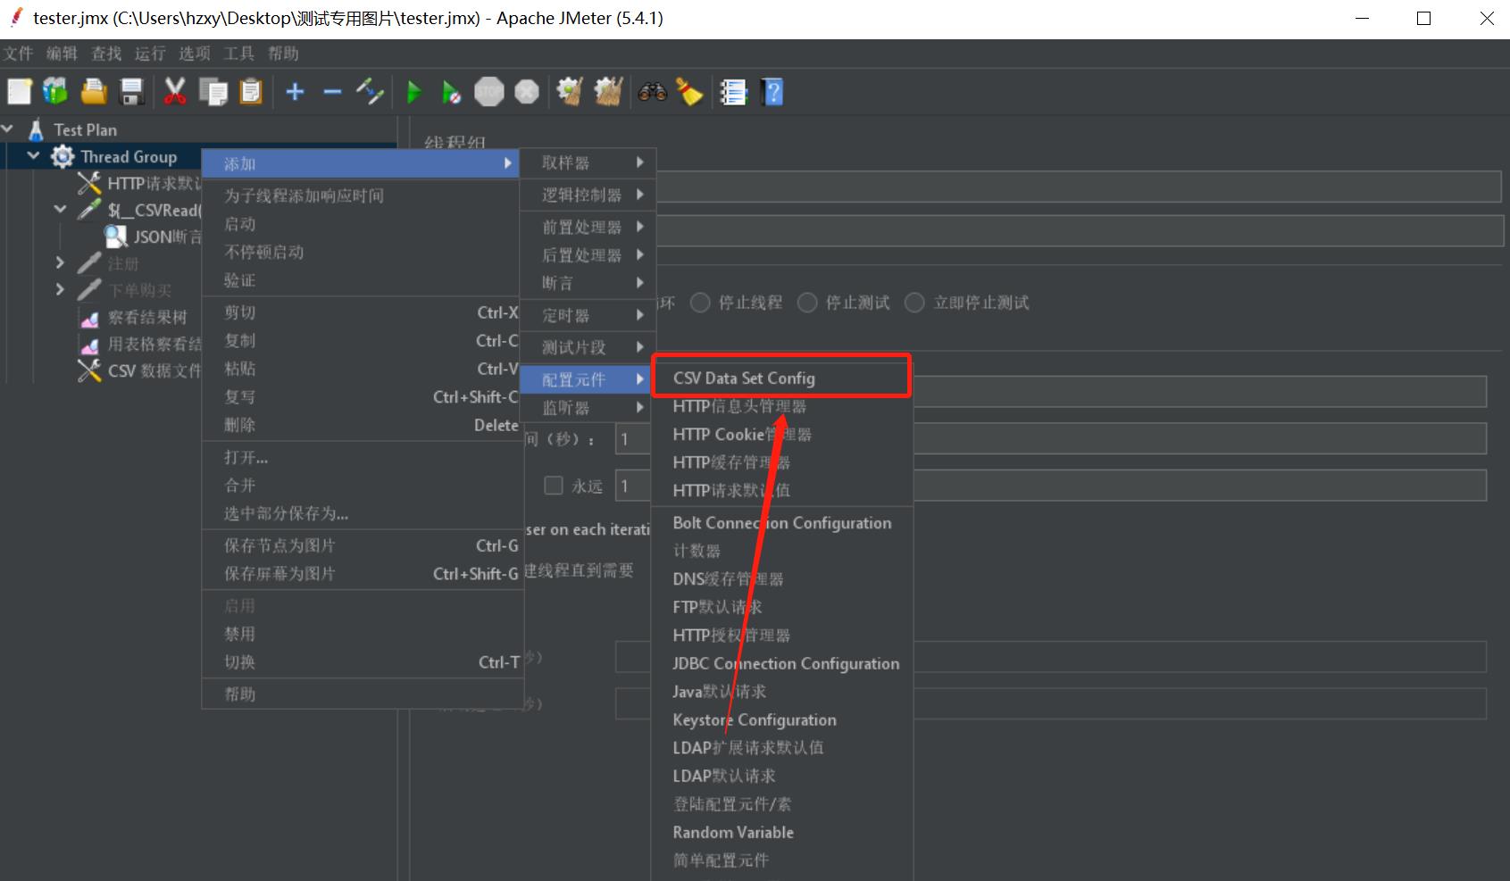
Task: Click the Clear all double broom icon
Action: tap(608, 91)
